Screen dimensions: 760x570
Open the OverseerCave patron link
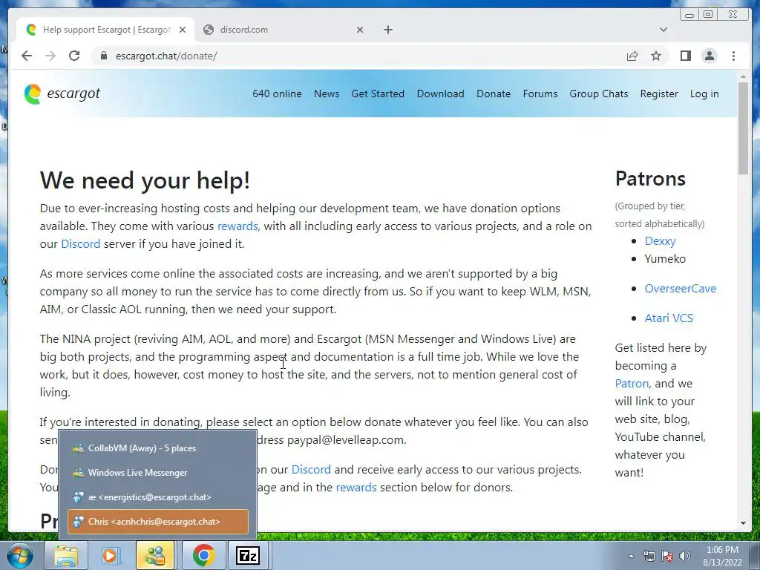point(680,289)
